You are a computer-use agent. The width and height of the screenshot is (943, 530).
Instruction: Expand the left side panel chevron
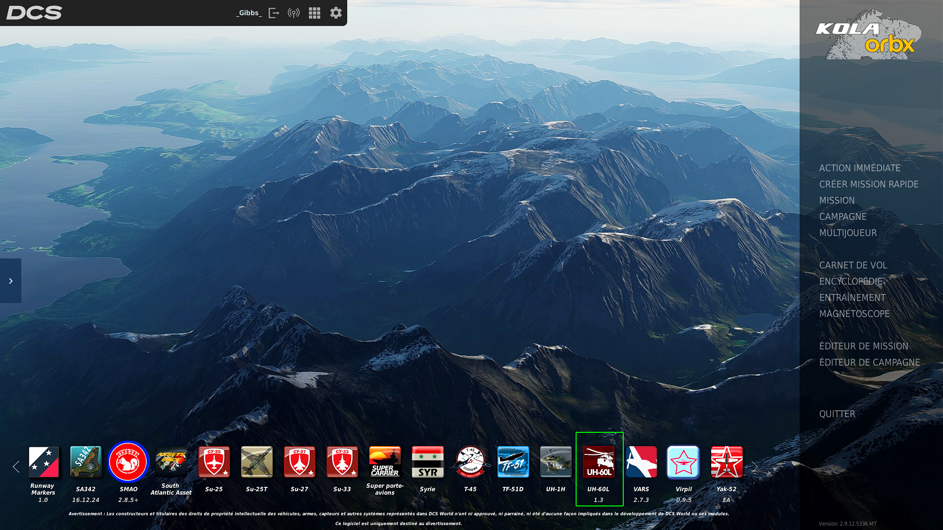10,281
